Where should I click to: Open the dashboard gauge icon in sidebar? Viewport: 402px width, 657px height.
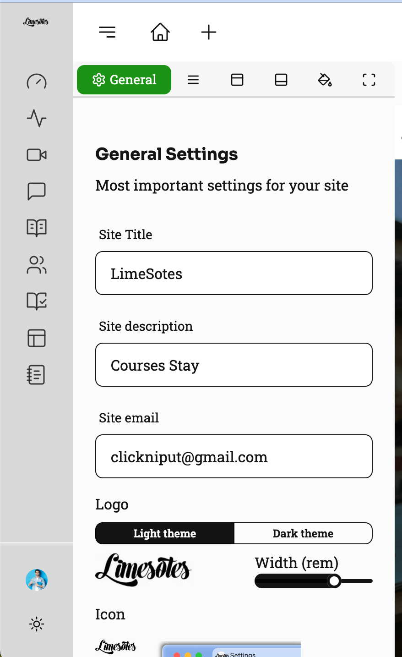pyautogui.click(x=37, y=82)
